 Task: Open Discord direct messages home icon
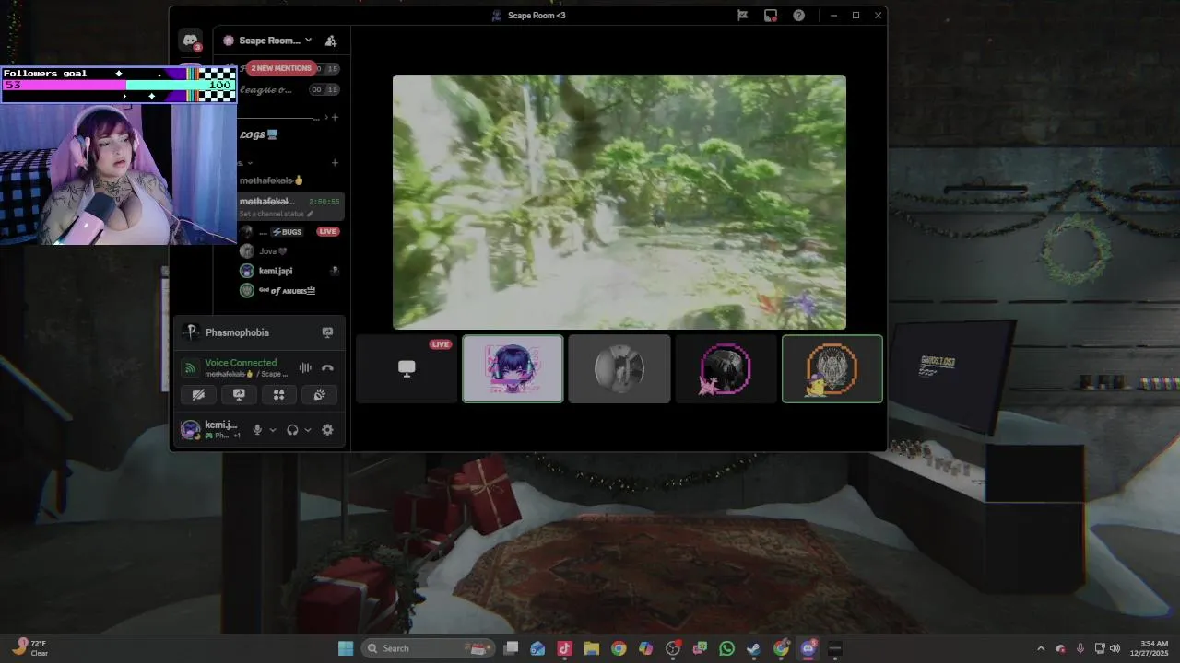[x=191, y=41]
